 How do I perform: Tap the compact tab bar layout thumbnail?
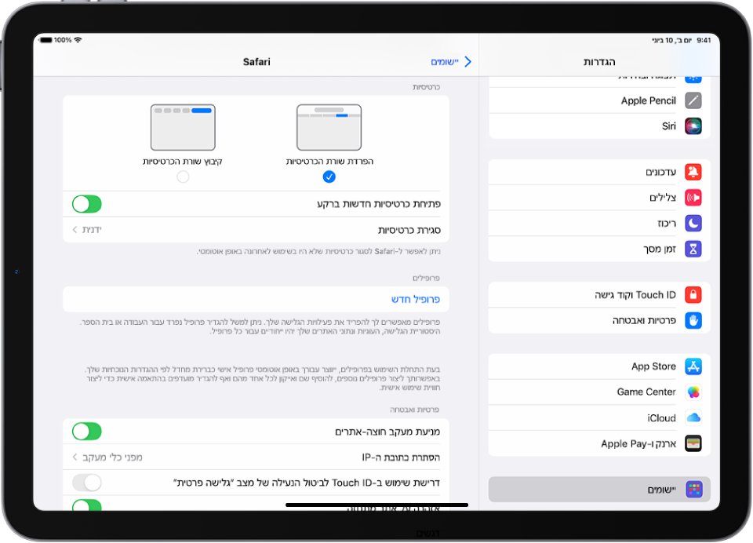point(183,127)
